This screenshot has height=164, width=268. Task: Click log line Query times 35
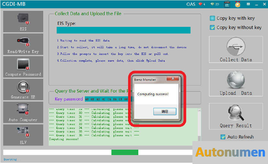(94, 132)
